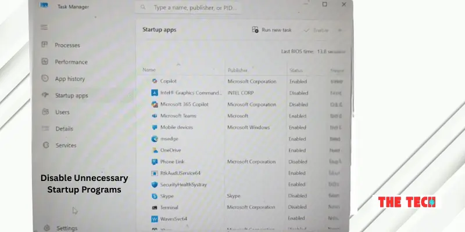The height and width of the screenshot is (232, 465).
Task: Click the msedge browser icon
Action: (x=155, y=139)
